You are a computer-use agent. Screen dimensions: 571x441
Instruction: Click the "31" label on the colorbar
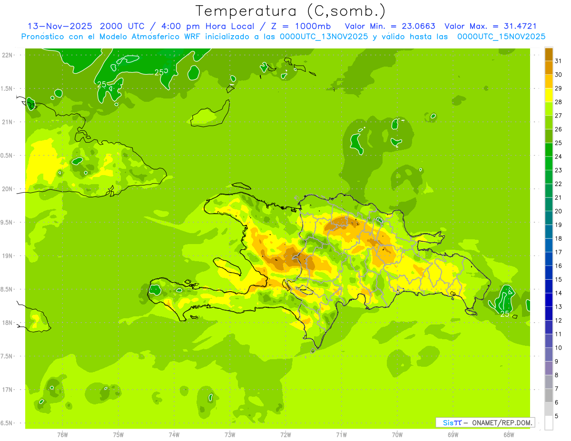(559, 61)
